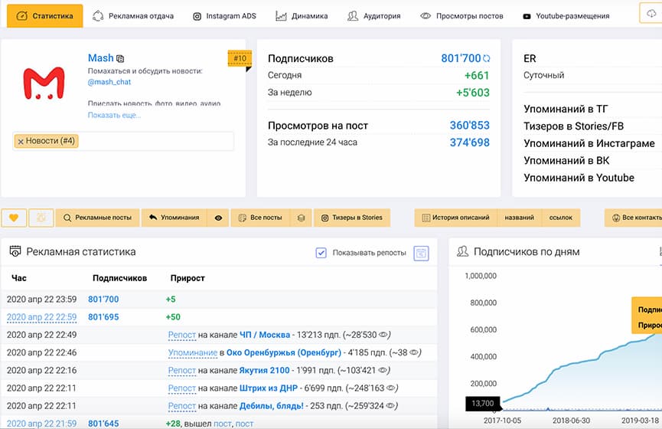Expand description with Показать еще link
Image resolution: width=662 pixels, height=429 pixels.
tap(114, 115)
